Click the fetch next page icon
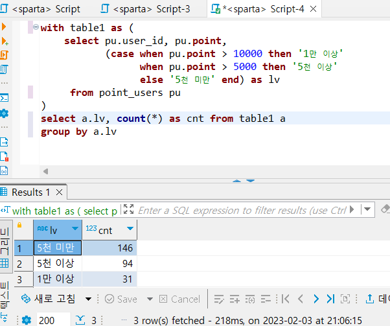The image size is (390, 326). click(x=345, y=299)
